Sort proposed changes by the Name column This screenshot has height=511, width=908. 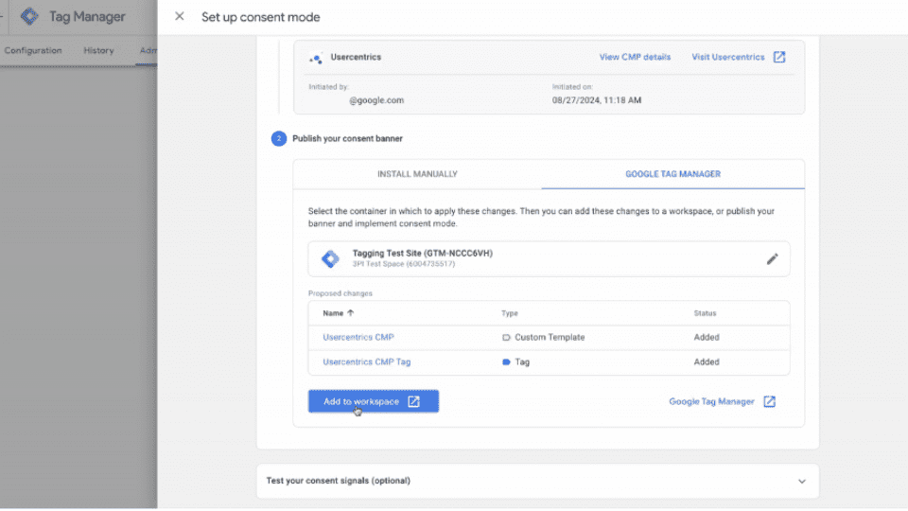pyautogui.click(x=339, y=313)
